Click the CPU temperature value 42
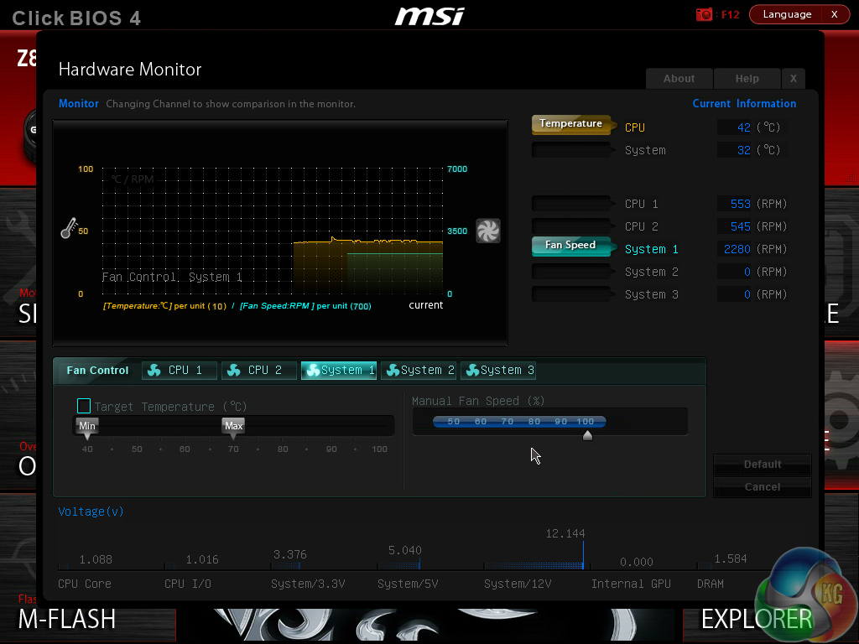859x644 pixels. [x=743, y=127]
